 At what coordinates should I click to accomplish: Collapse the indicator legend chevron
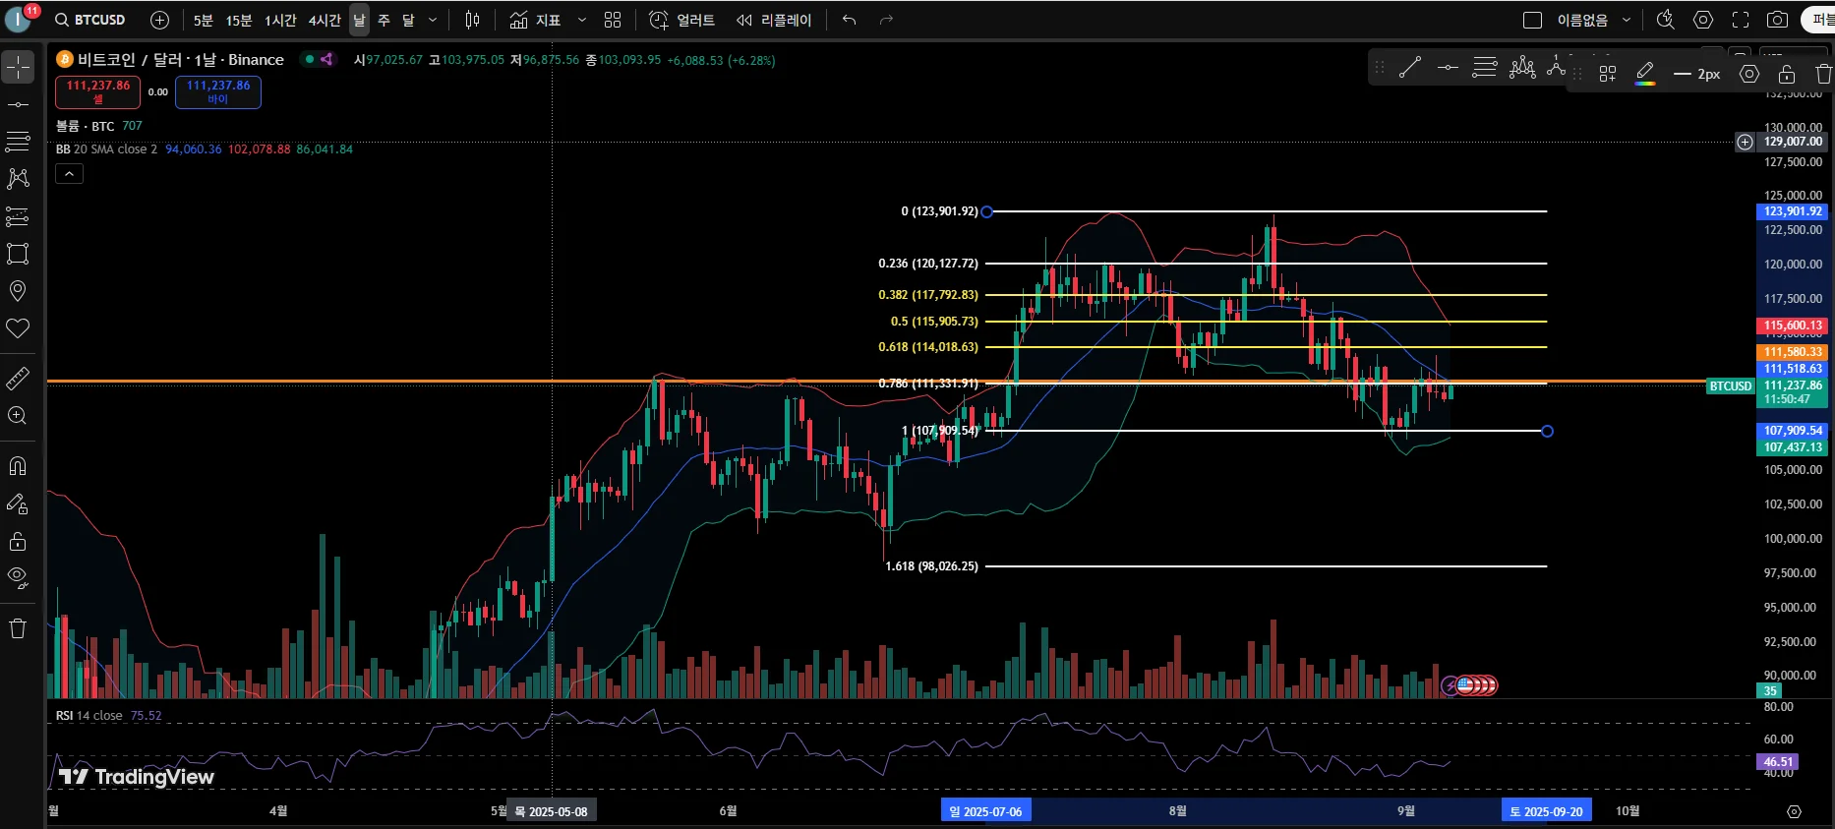tap(69, 174)
